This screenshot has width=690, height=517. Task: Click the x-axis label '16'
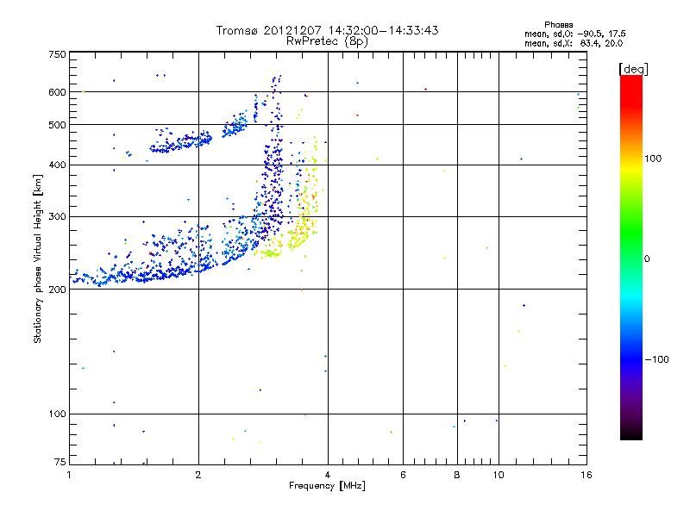(586, 475)
